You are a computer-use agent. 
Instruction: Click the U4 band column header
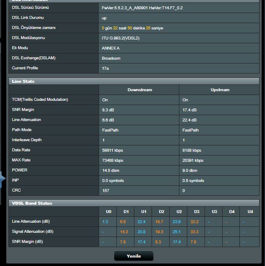point(250,212)
